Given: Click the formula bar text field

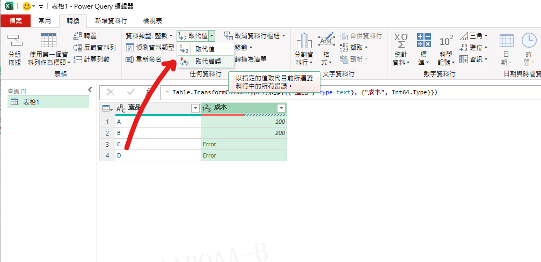Looking at the screenshot, I should click(349, 93).
